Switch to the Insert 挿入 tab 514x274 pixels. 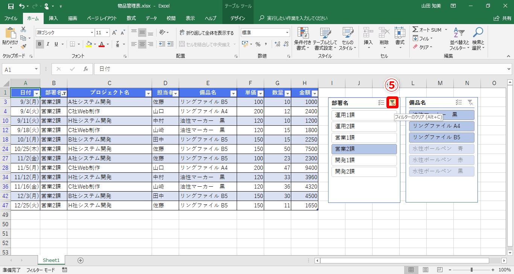click(53, 18)
